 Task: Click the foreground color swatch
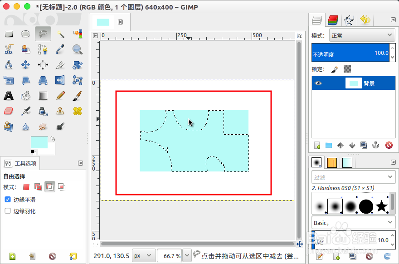[39, 142]
